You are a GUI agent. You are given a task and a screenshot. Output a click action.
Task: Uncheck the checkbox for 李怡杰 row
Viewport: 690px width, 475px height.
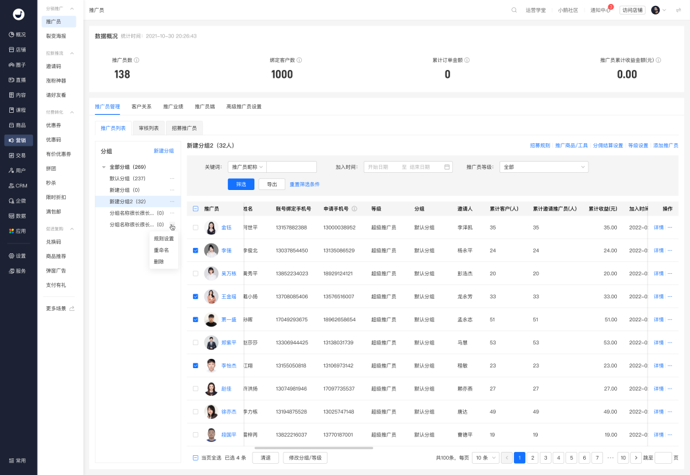(x=195, y=365)
